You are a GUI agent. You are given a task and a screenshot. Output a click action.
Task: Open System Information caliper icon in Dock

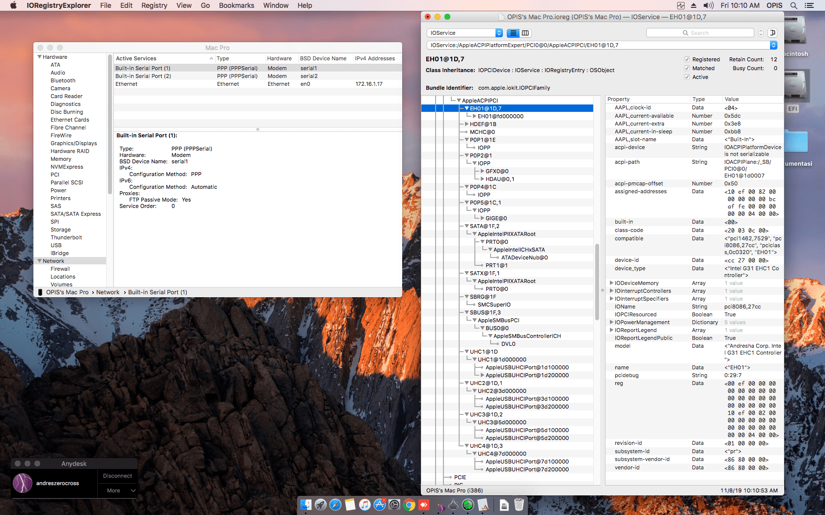(453, 504)
